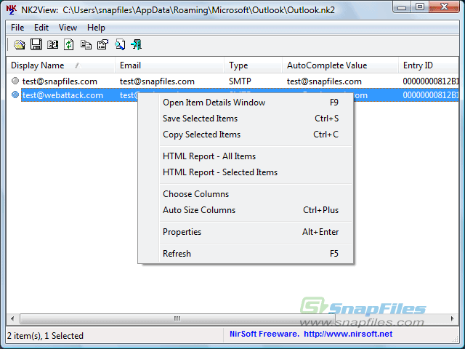Viewport: 465px width, 349px height.
Task: Click Entry ID cell of test@webattack.com row
Action: tap(431, 95)
